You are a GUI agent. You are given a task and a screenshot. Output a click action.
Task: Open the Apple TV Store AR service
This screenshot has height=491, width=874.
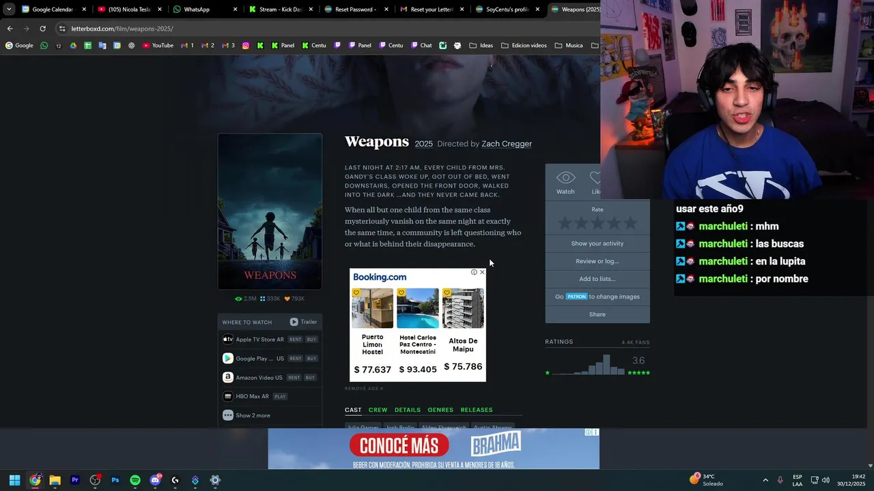[x=253, y=340]
